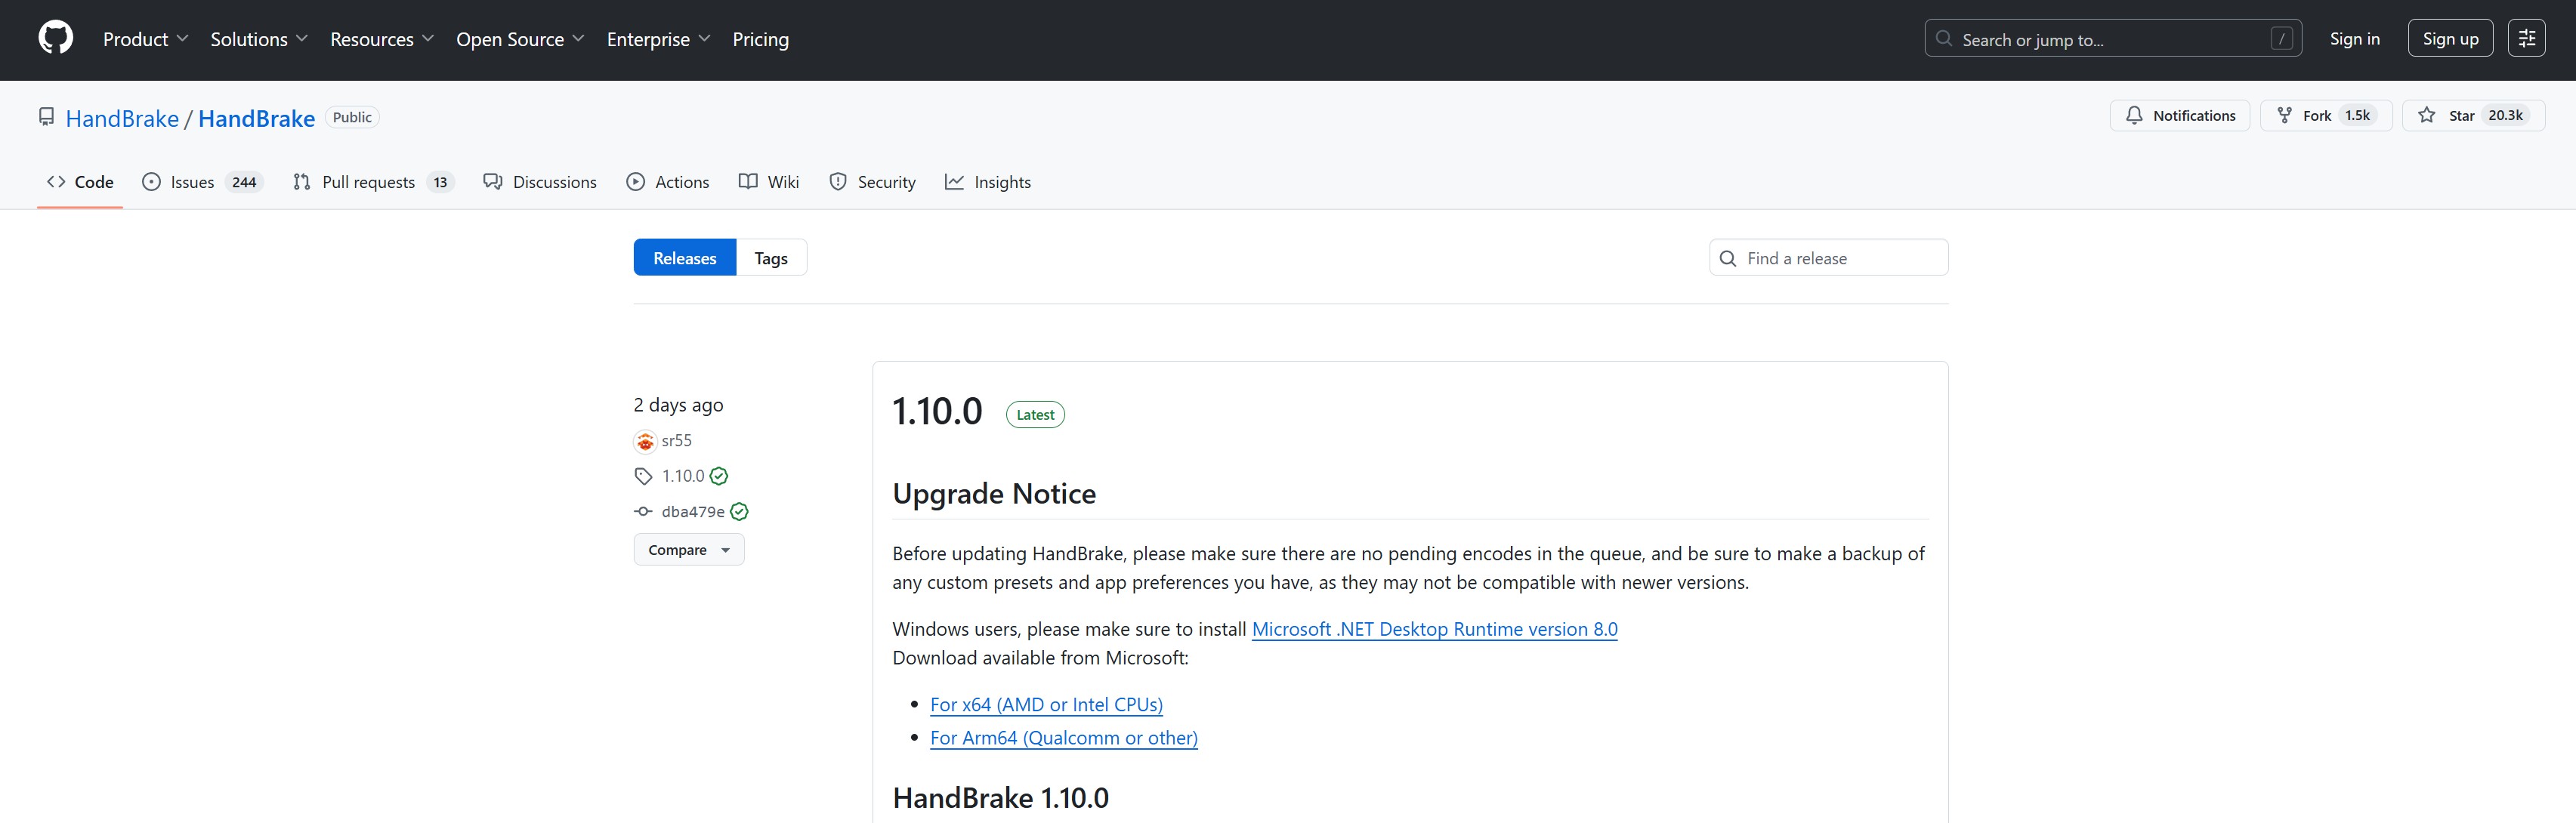Open Microsoft .NET Desktop Runtime version 8.0 link
Screen dimensions: 2576x823
pos(1434,629)
